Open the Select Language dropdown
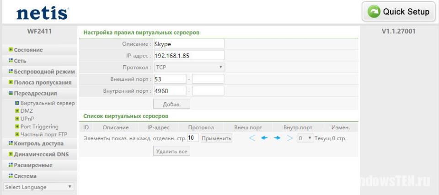Screen dimensions: 439x195 (x=38, y=187)
